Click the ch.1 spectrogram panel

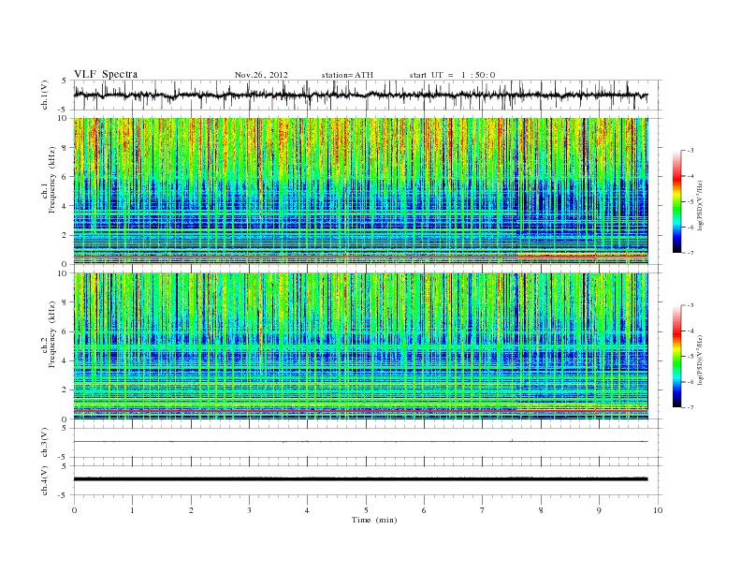[x=360, y=191]
